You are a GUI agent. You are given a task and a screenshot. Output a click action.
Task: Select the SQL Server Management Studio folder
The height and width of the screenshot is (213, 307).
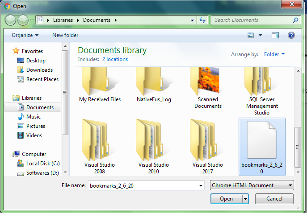coord(262,91)
